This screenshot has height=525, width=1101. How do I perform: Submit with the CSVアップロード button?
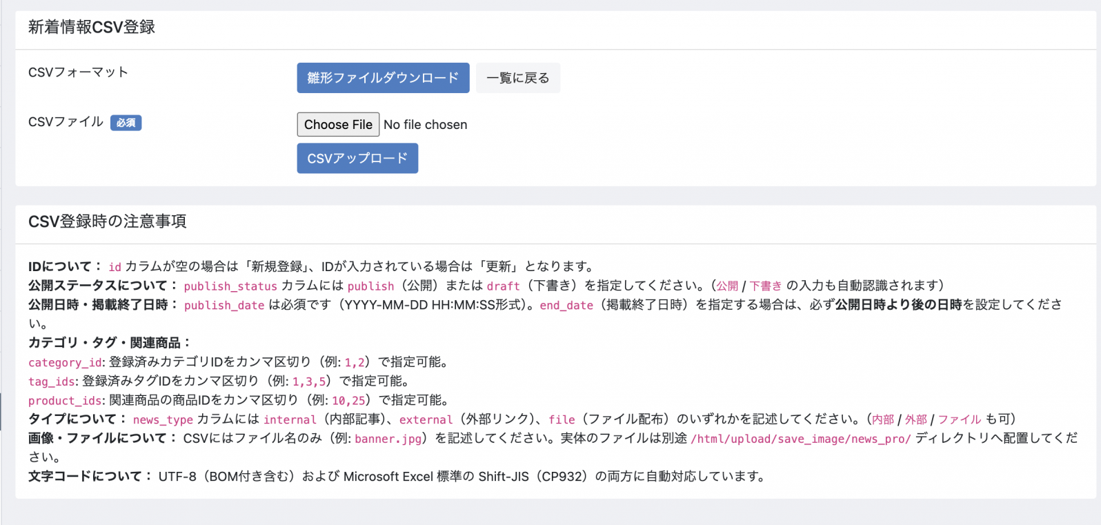click(357, 158)
